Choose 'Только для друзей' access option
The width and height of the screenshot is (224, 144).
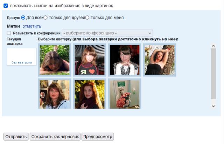pos(45,18)
